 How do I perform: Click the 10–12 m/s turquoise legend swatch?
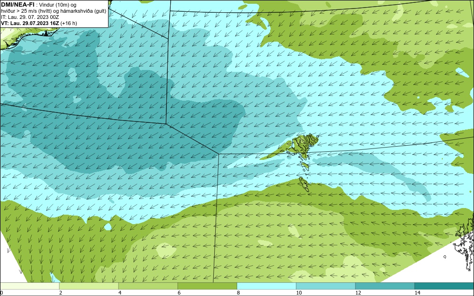coord(326,286)
